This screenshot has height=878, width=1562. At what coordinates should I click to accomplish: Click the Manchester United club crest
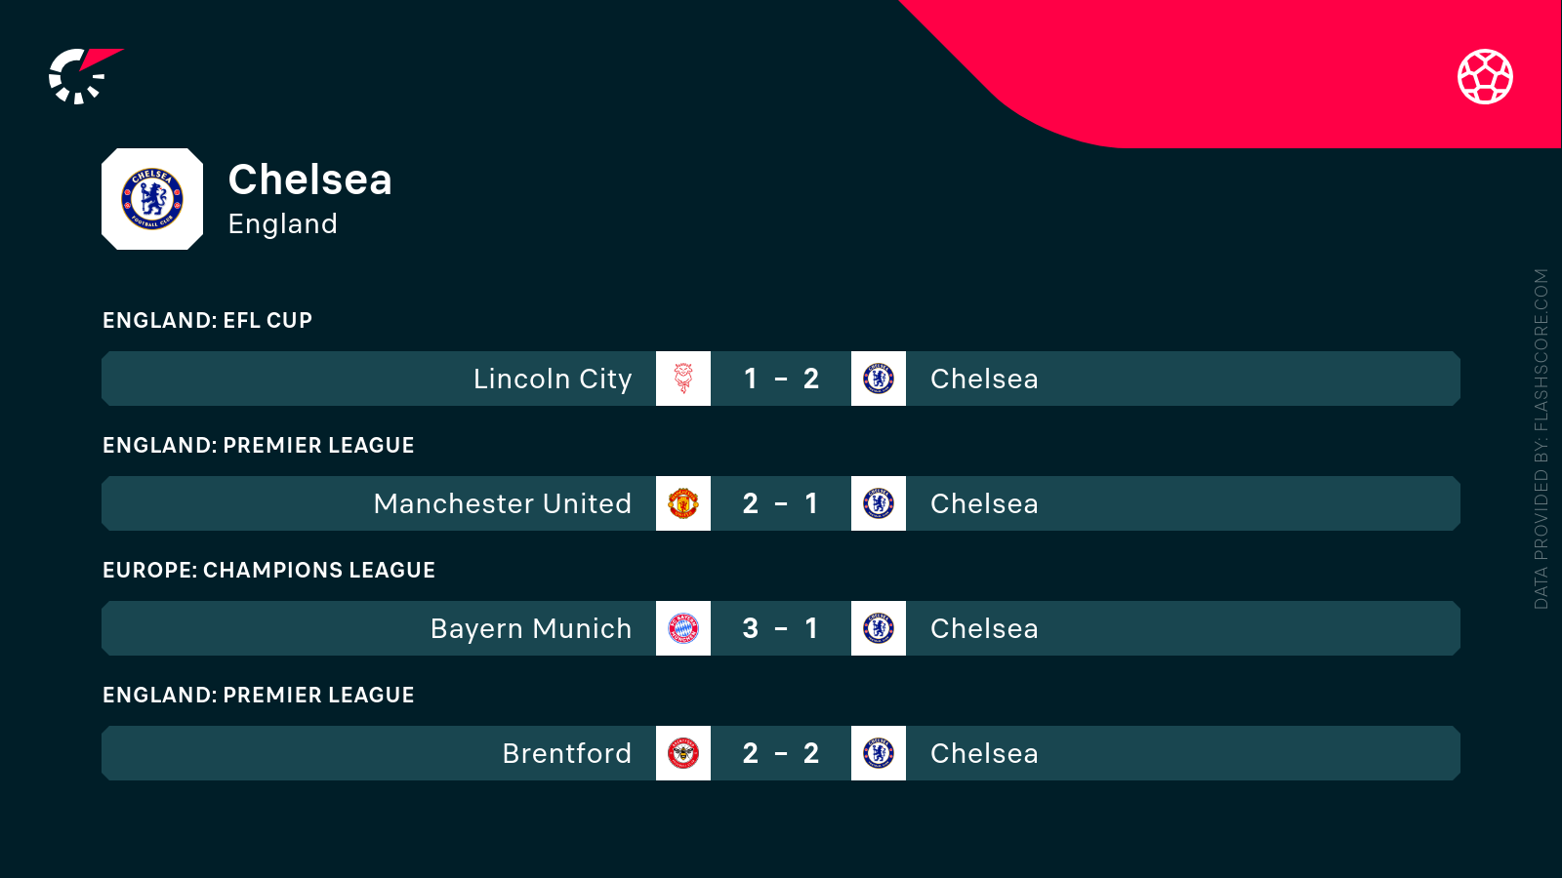pyautogui.click(x=683, y=503)
